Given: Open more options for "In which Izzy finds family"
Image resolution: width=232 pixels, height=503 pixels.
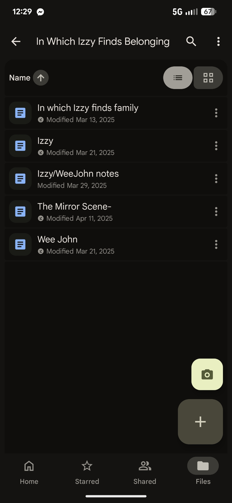Looking at the screenshot, I should point(216,113).
